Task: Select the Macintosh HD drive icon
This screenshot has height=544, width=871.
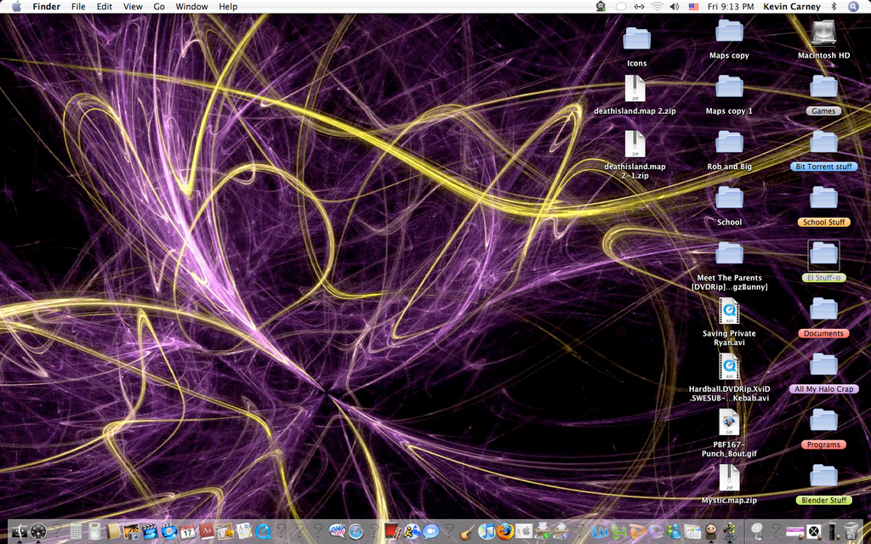Action: click(823, 33)
